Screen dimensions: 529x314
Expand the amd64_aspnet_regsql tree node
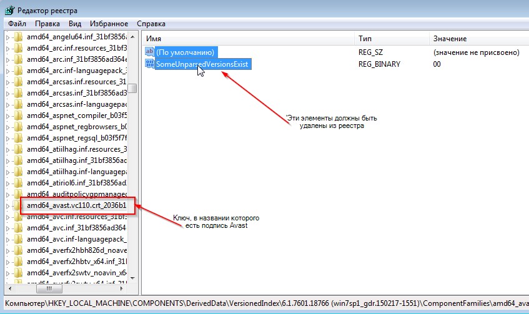click(8, 138)
